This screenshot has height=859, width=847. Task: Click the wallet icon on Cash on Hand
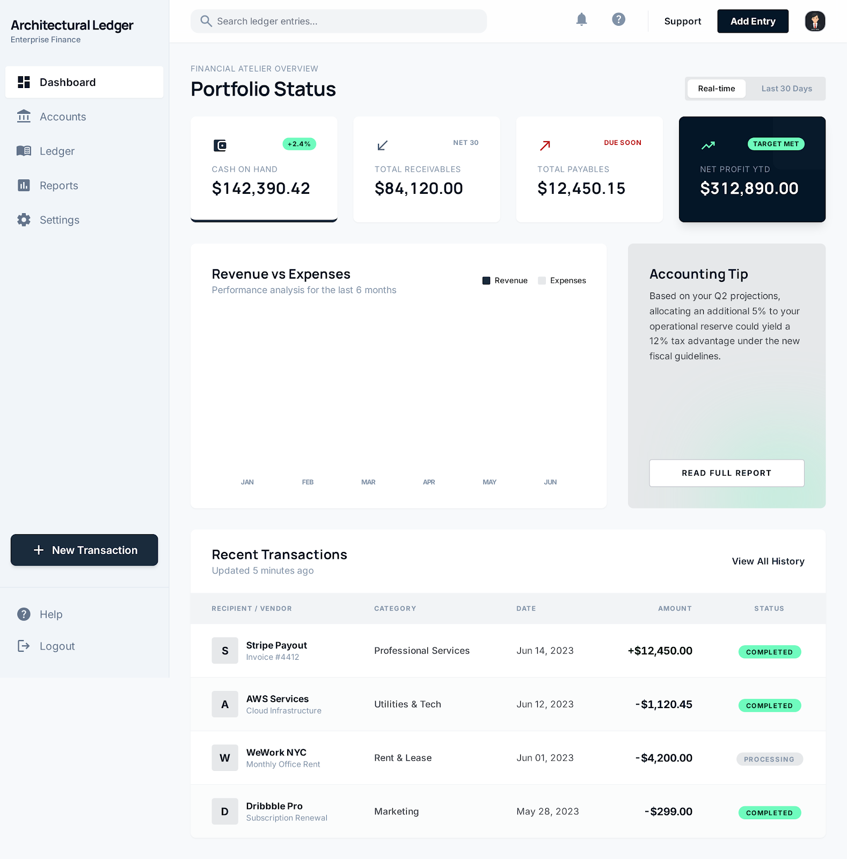220,145
